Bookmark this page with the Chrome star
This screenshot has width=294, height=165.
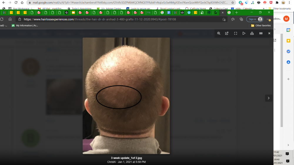pyautogui.click(x=233, y=3)
